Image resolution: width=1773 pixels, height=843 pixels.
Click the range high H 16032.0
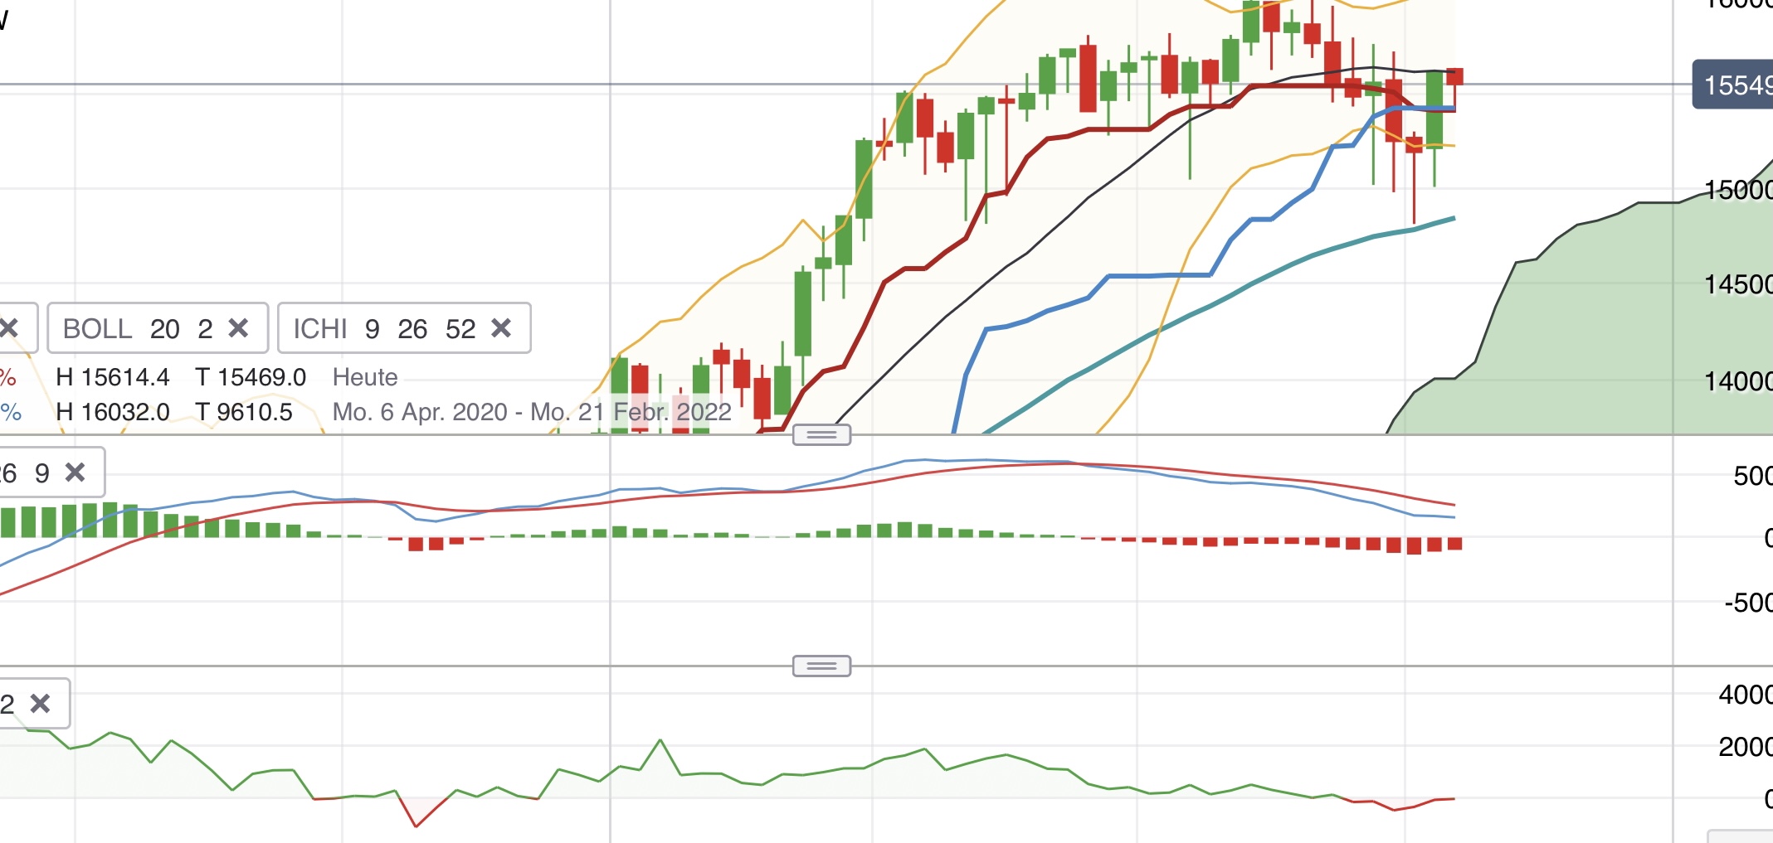coord(113,412)
